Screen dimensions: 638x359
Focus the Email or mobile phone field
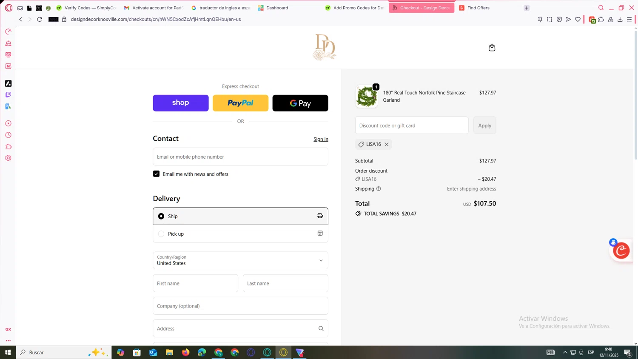click(240, 157)
